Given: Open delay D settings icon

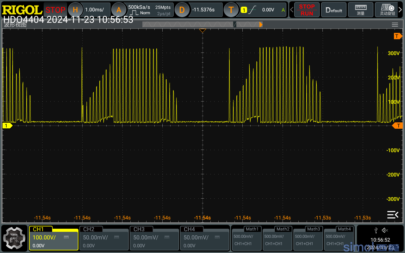Looking at the screenshot, I should click(182, 10).
